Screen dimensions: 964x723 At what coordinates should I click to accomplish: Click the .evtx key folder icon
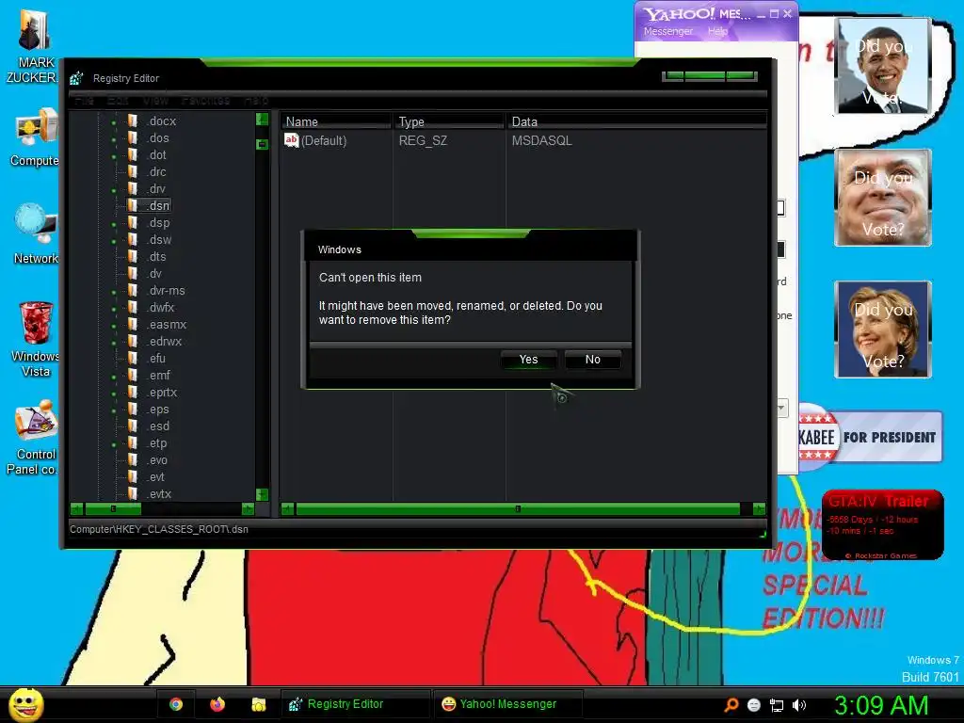[133, 493]
